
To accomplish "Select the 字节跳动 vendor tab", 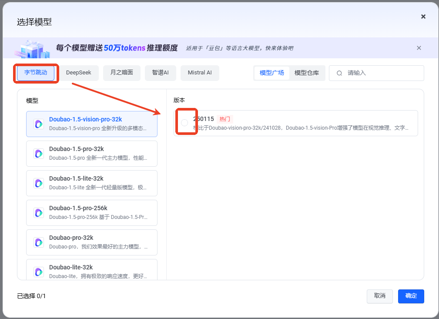I will pos(36,73).
